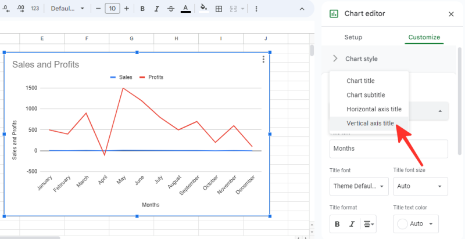This screenshot has width=465, height=239.
Task: Open the Title font size dropdown
Action: (x=420, y=186)
